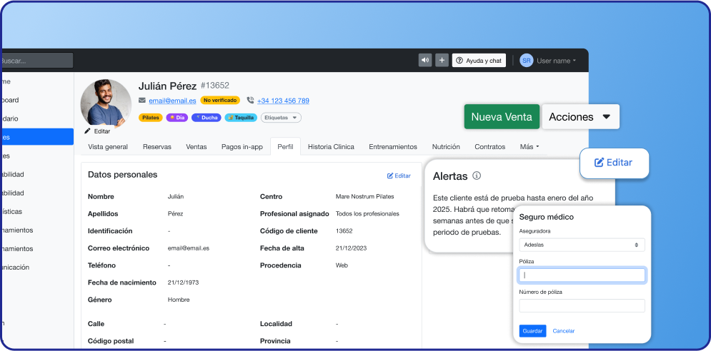Click the Hombre gender value
Screen dimensions: 711x351
(x=179, y=300)
